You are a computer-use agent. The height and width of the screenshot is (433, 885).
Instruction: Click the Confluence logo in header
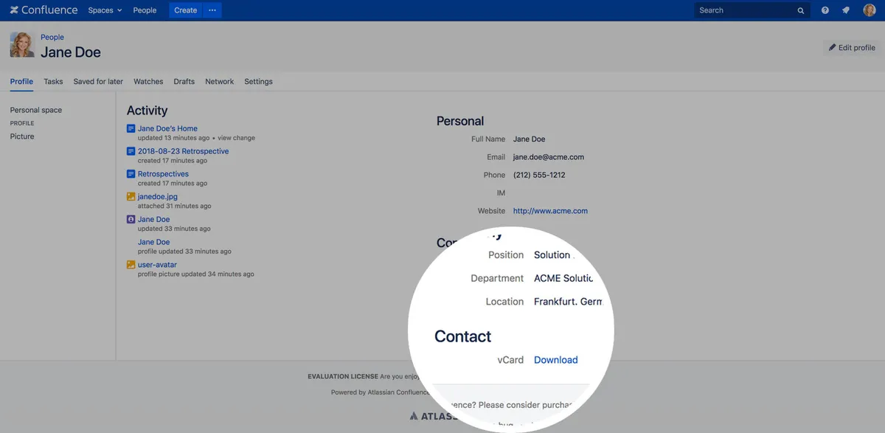pyautogui.click(x=44, y=10)
